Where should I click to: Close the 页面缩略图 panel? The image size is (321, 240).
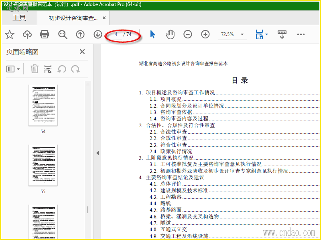click(82, 52)
